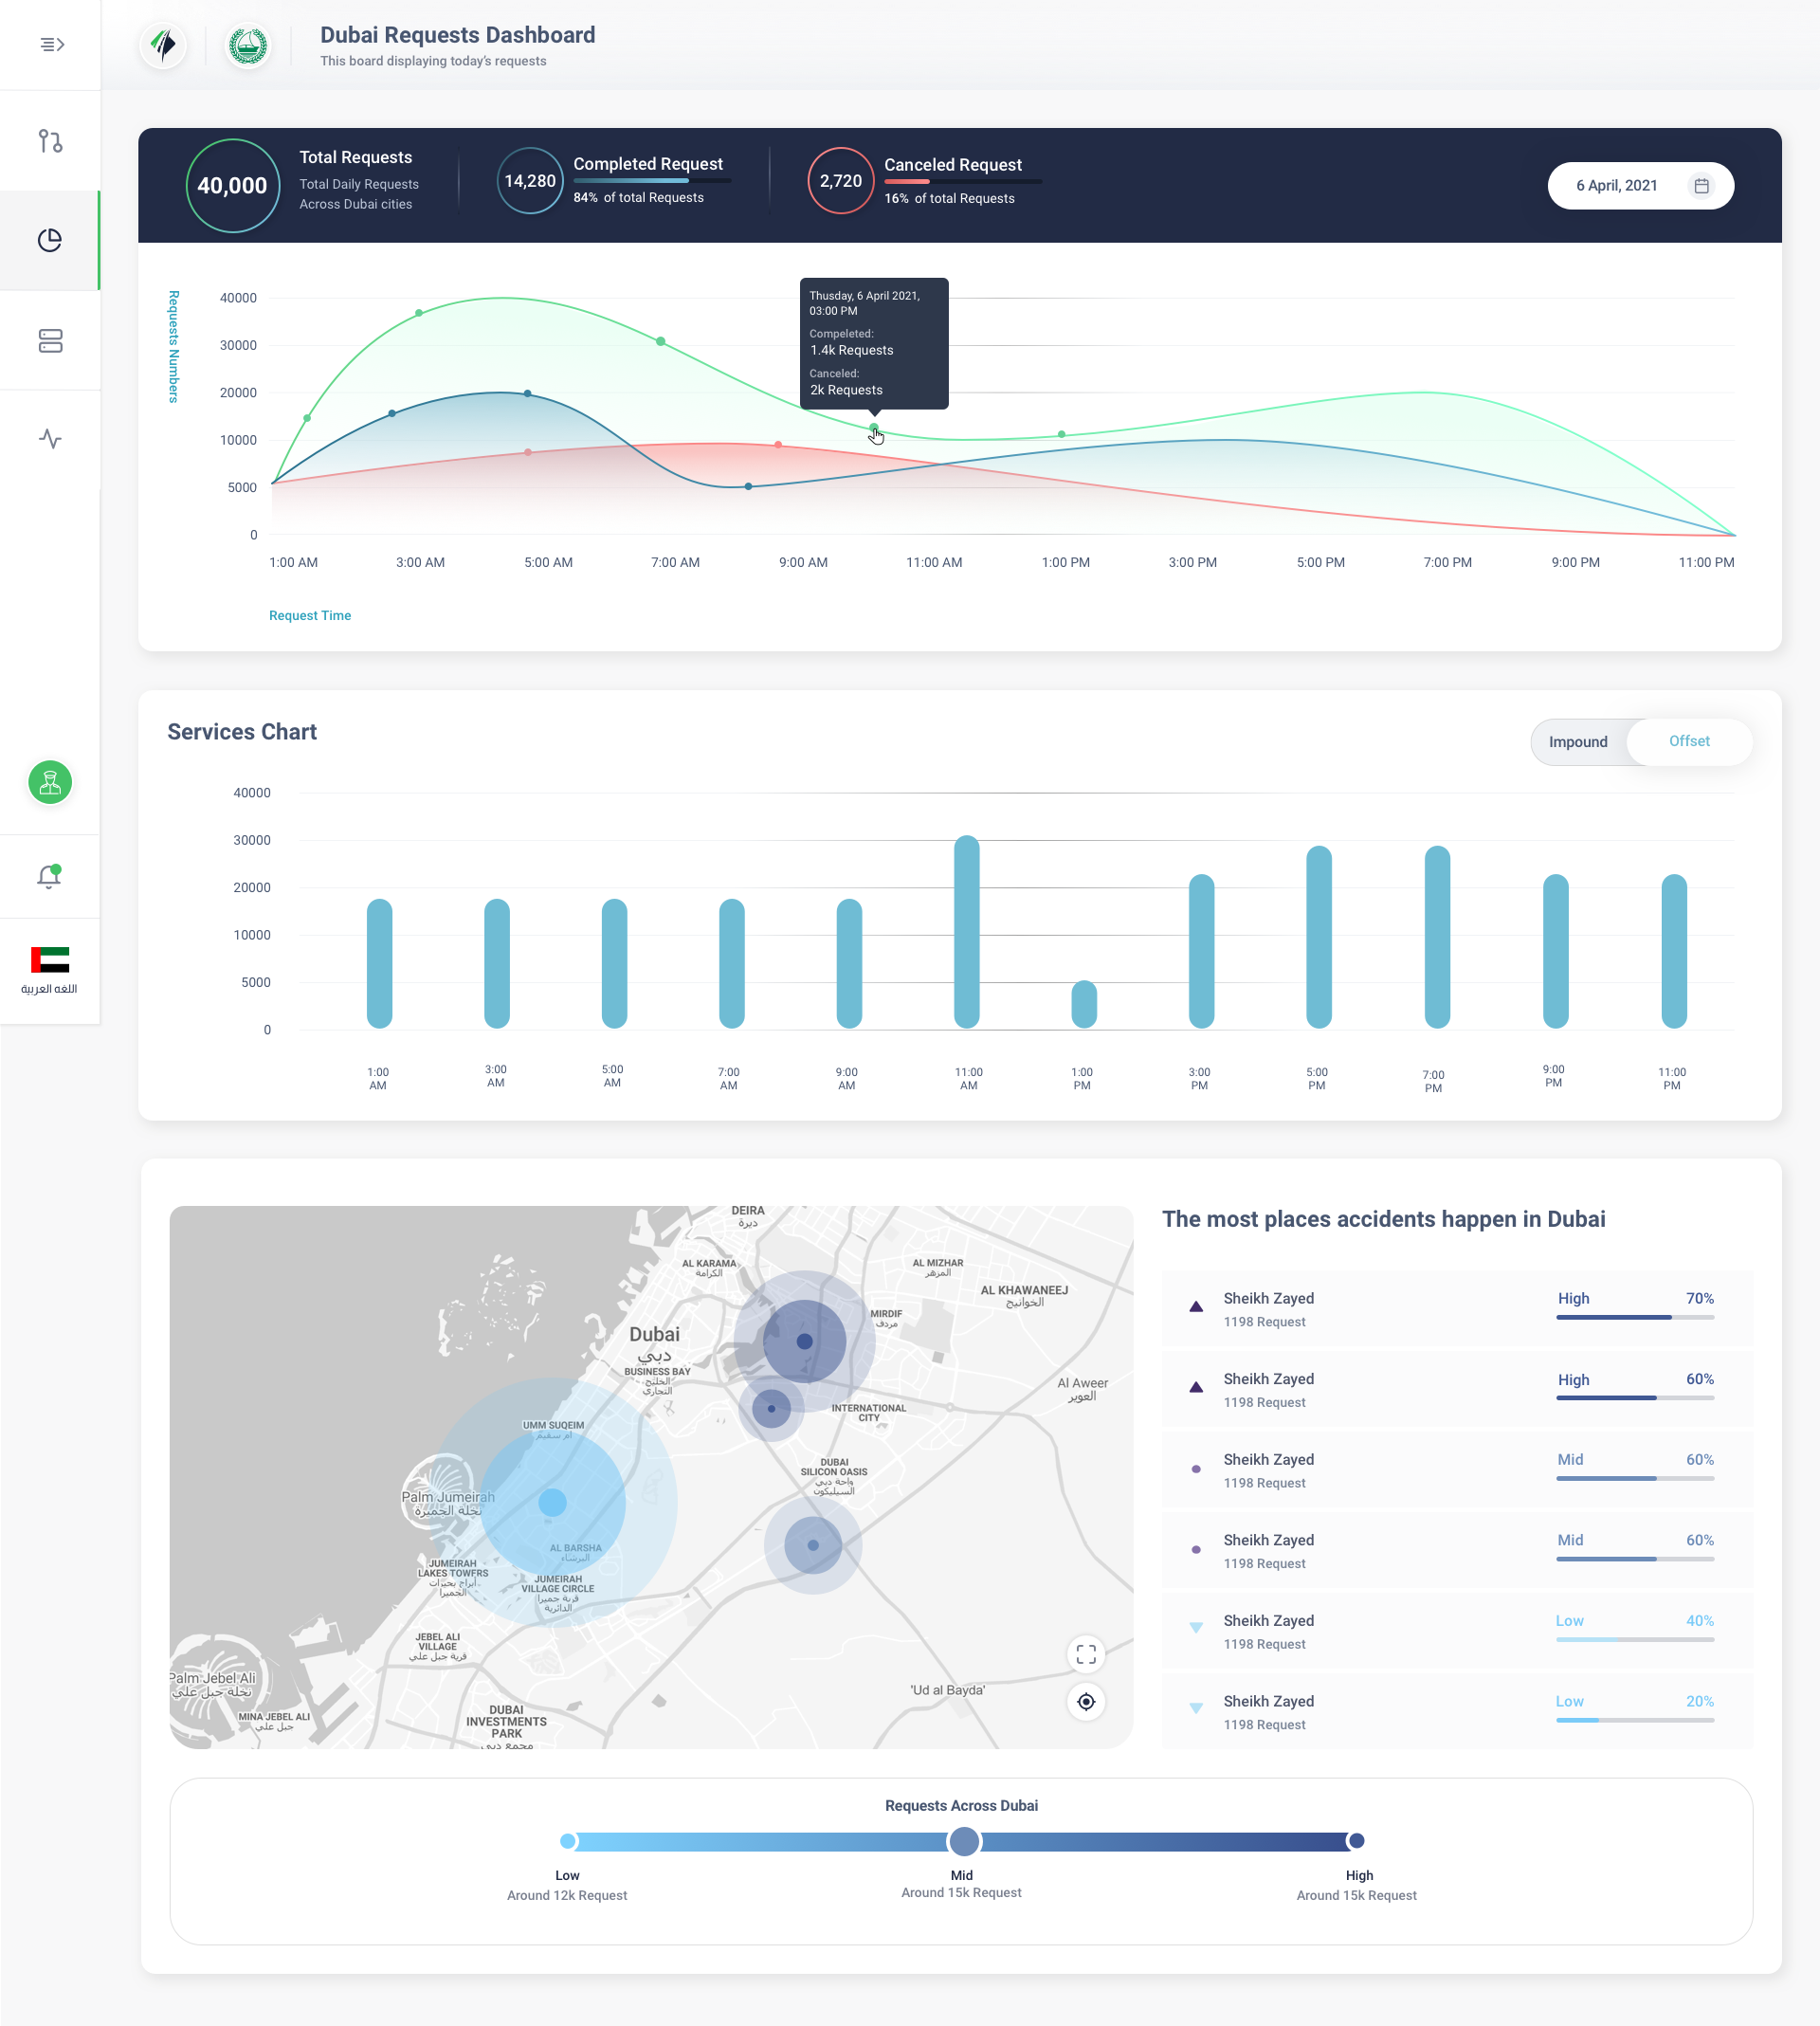Open the server stack icon in sidebar
Image resolution: width=1820 pixels, height=2026 pixels.
coord(50,341)
